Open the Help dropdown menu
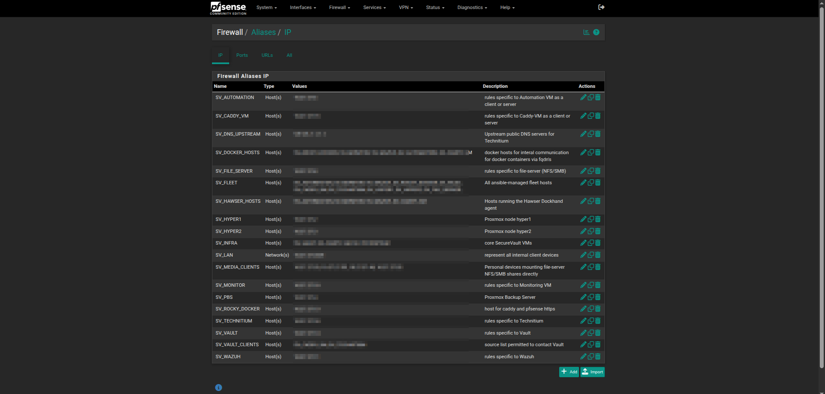Viewport: 825px width, 394px height. pyautogui.click(x=507, y=8)
